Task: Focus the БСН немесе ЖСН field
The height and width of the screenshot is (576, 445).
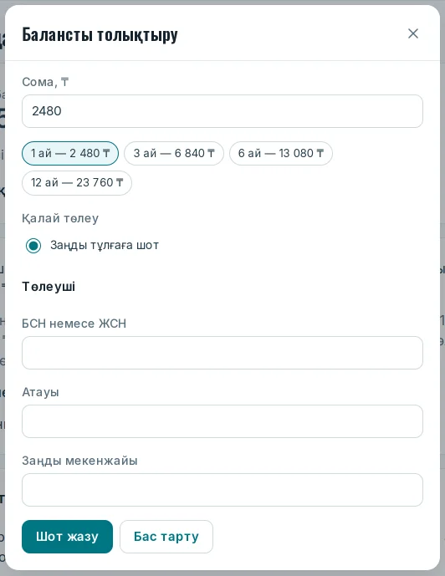Action: pyautogui.click(x=222, y=353)
